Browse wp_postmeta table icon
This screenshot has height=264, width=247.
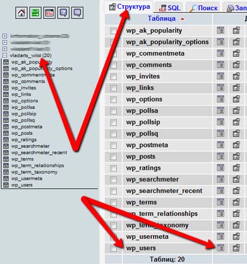pos(220,145)
